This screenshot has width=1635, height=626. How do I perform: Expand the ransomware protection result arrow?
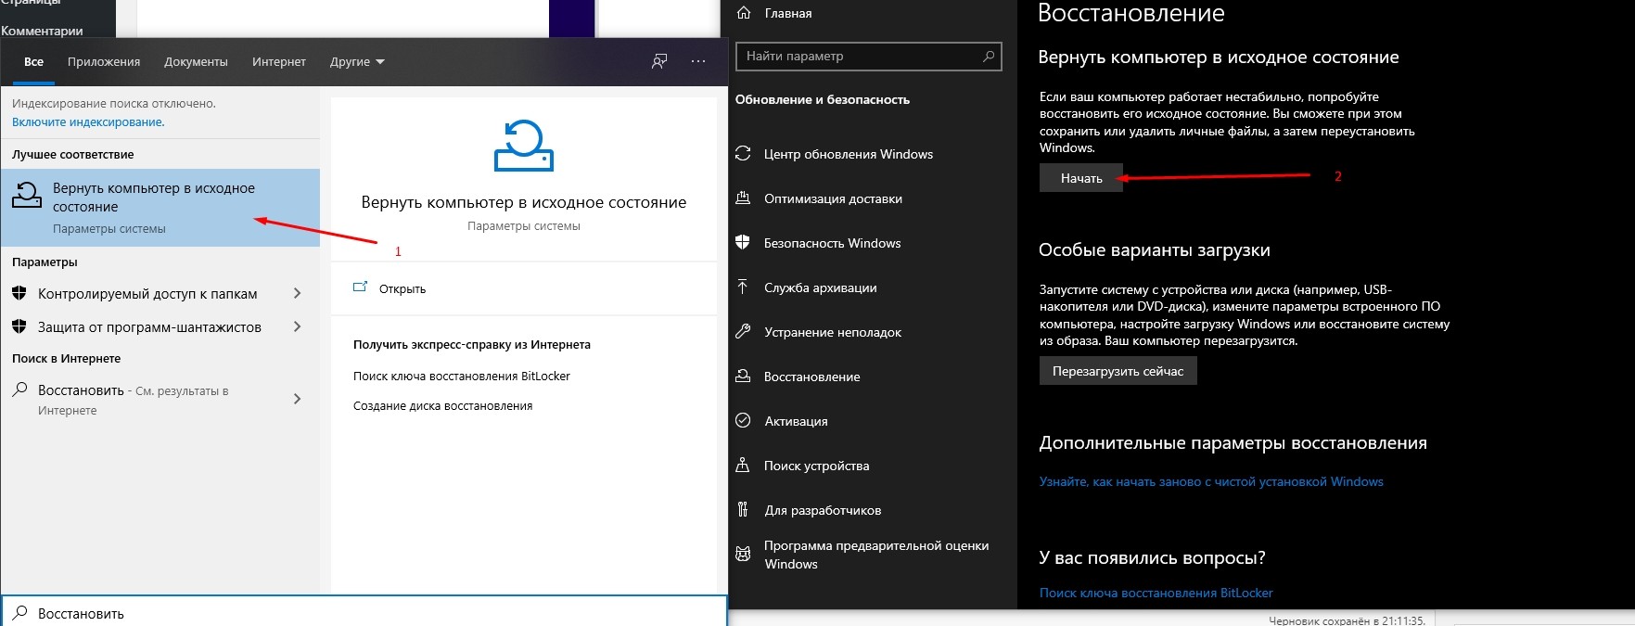(297, 327)
